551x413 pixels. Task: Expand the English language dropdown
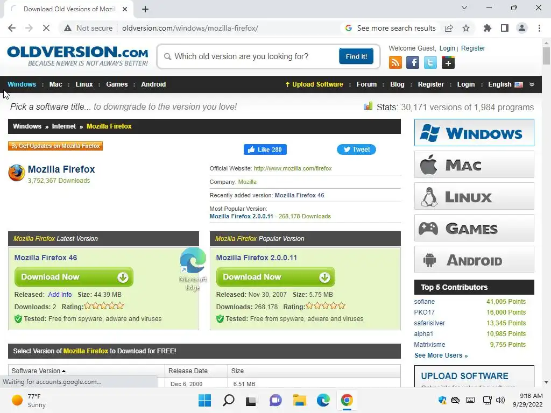(505, 84)
